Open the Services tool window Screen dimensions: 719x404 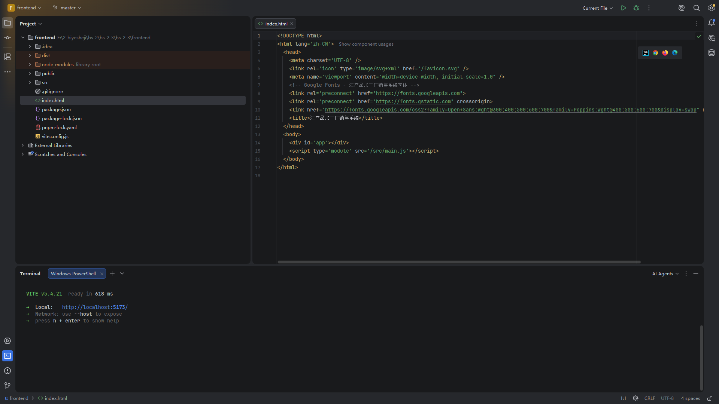[x=7, y=341]
